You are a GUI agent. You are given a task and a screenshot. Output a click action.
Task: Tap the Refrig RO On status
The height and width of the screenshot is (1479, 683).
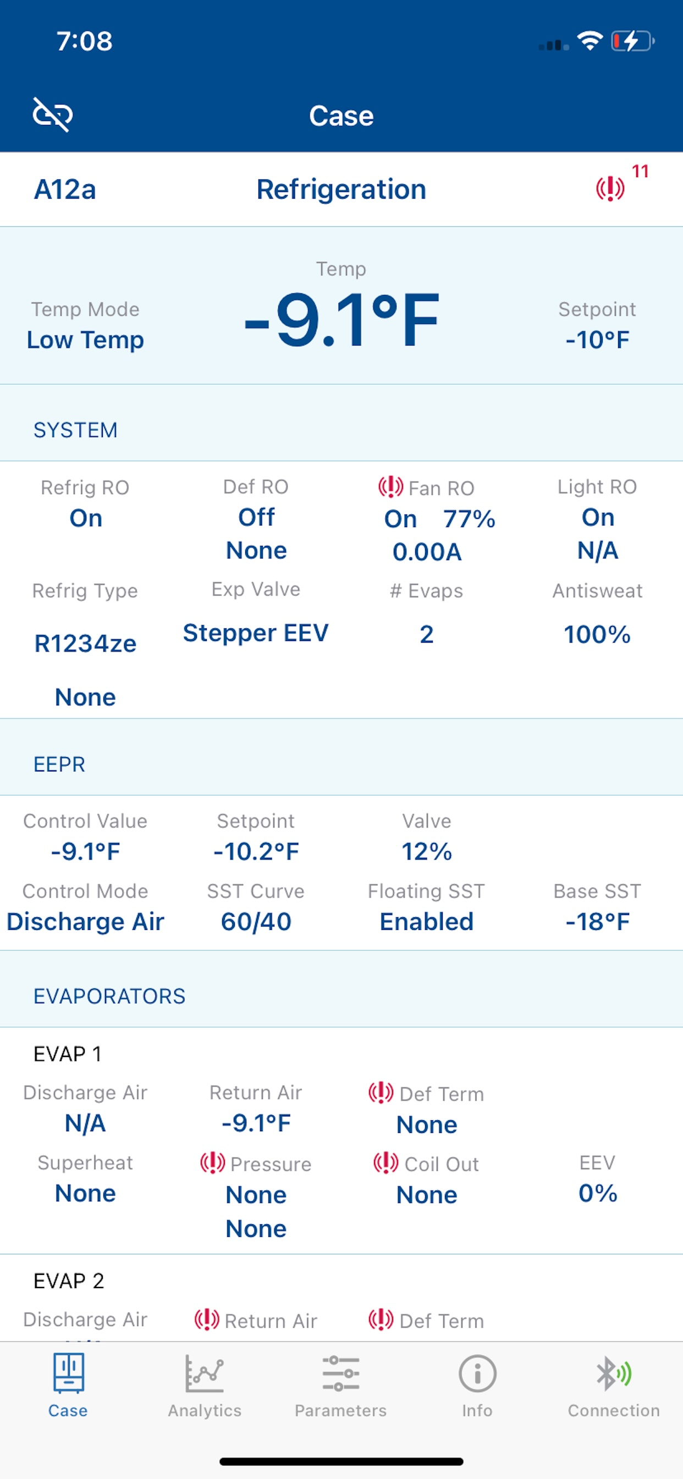[86, 518]
